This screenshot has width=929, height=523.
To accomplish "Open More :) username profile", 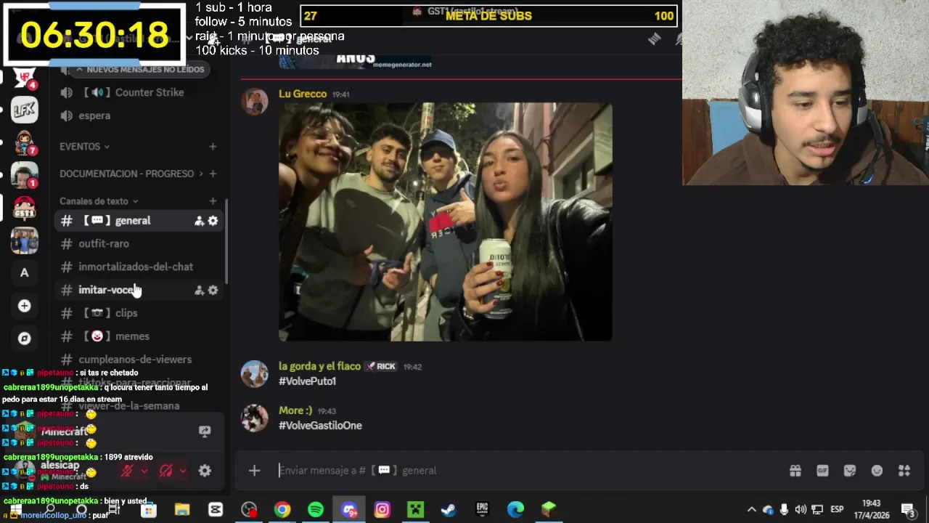I will pyautogui.click(x=295, y=410).
